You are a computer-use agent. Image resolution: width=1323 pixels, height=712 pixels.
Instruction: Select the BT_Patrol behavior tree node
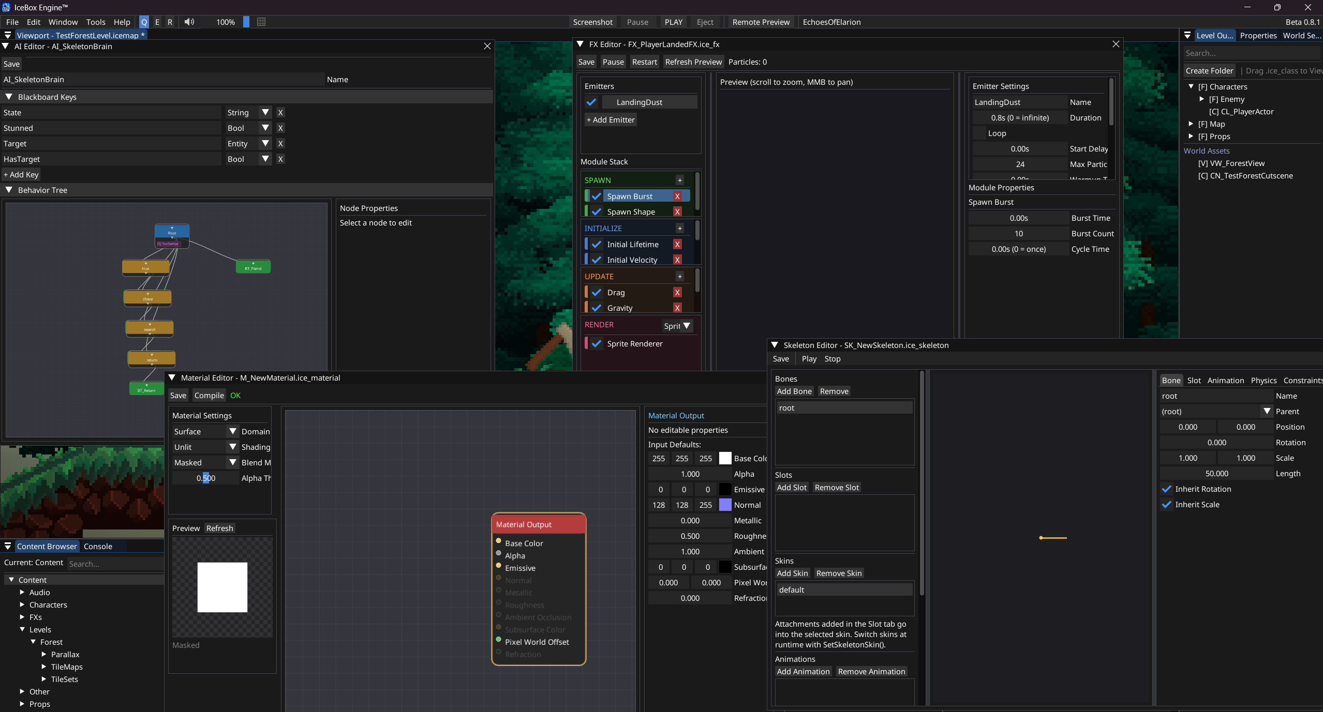click(x=253, y=266)
